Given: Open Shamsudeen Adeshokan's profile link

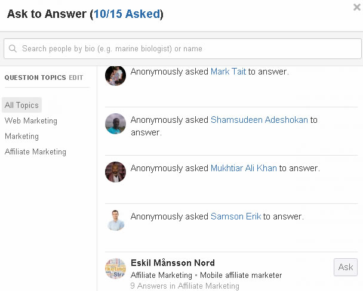Looking at the screenshot, I should click(x=259, y=120).
